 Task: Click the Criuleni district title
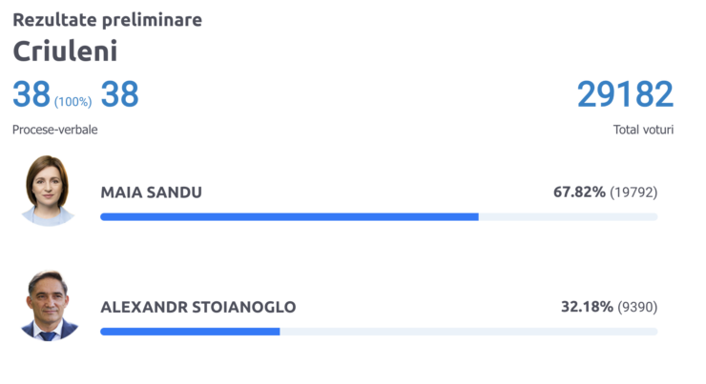(x=65, y=51)
